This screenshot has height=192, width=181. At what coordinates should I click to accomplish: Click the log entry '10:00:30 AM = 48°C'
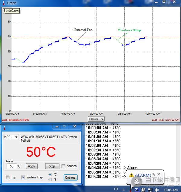[103, 132]
